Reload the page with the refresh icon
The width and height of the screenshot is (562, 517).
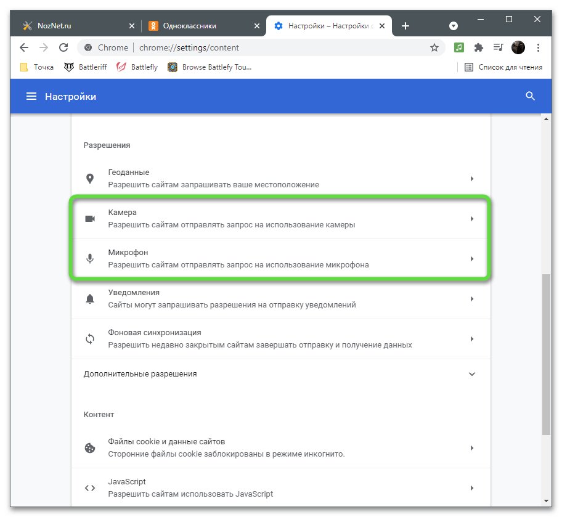[x=63, y=47]
